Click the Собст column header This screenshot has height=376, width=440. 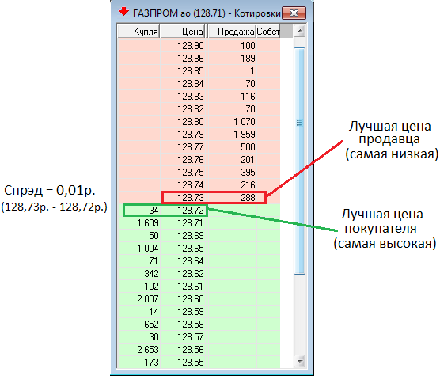click(x=268, y=32)
